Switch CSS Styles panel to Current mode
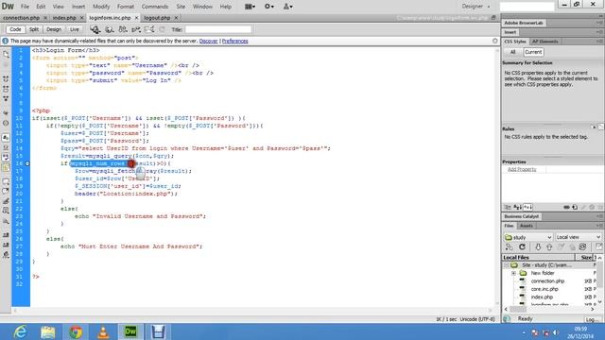 click(533, 52)
